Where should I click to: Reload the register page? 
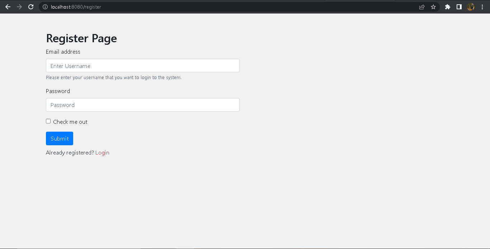click(x=31, y=6)
